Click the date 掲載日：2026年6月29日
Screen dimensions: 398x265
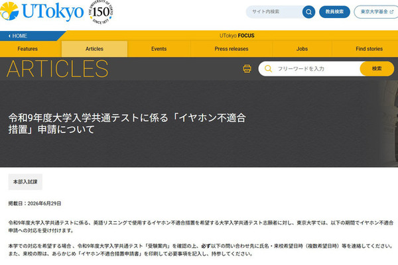[34, 203]
